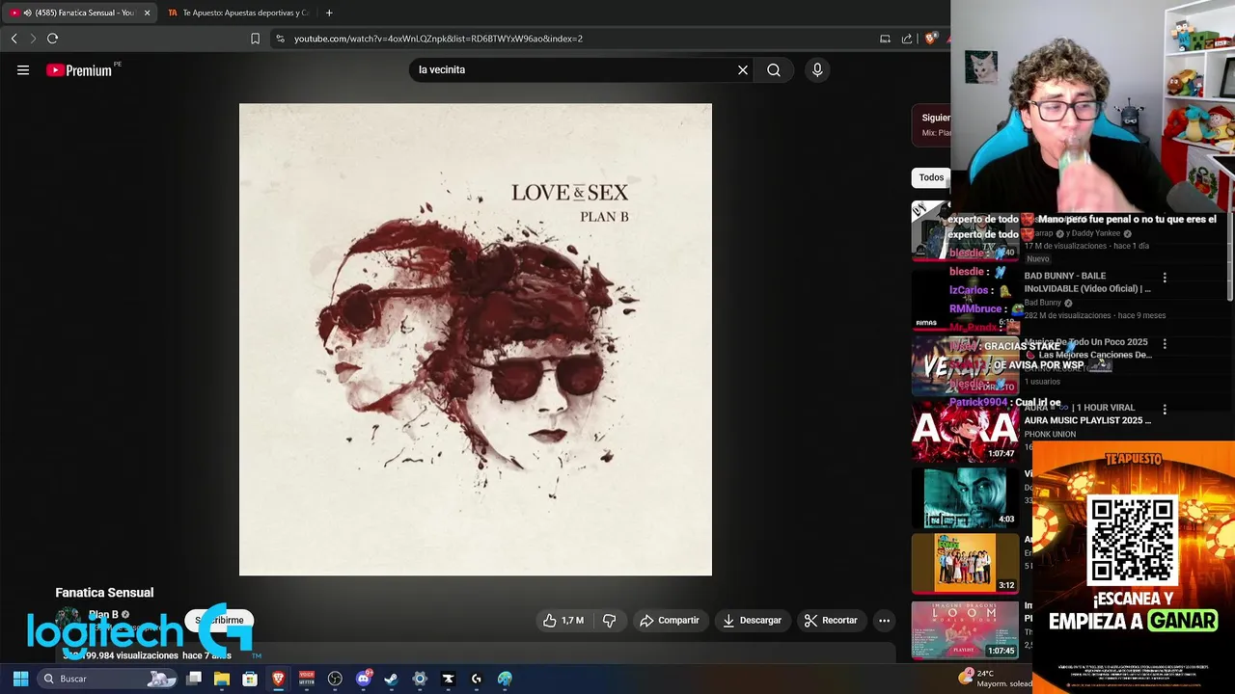Viewport: 1235px width, 694px height.
Task: Switch to Te Apuesto browser tab
Action: [x=238, y=13]
